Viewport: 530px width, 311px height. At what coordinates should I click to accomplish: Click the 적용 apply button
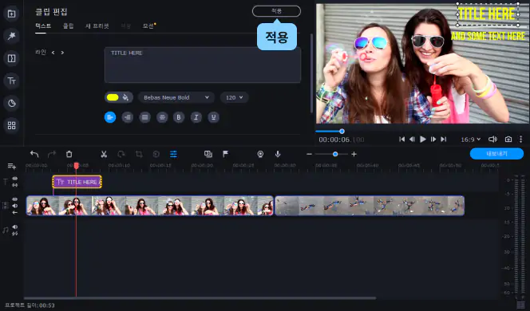(276, 11)
